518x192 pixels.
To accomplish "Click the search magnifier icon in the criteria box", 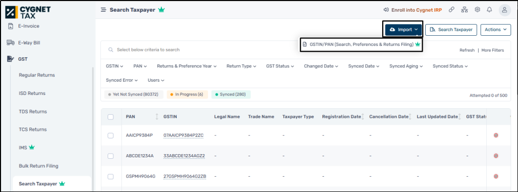I will click(111, 50).
